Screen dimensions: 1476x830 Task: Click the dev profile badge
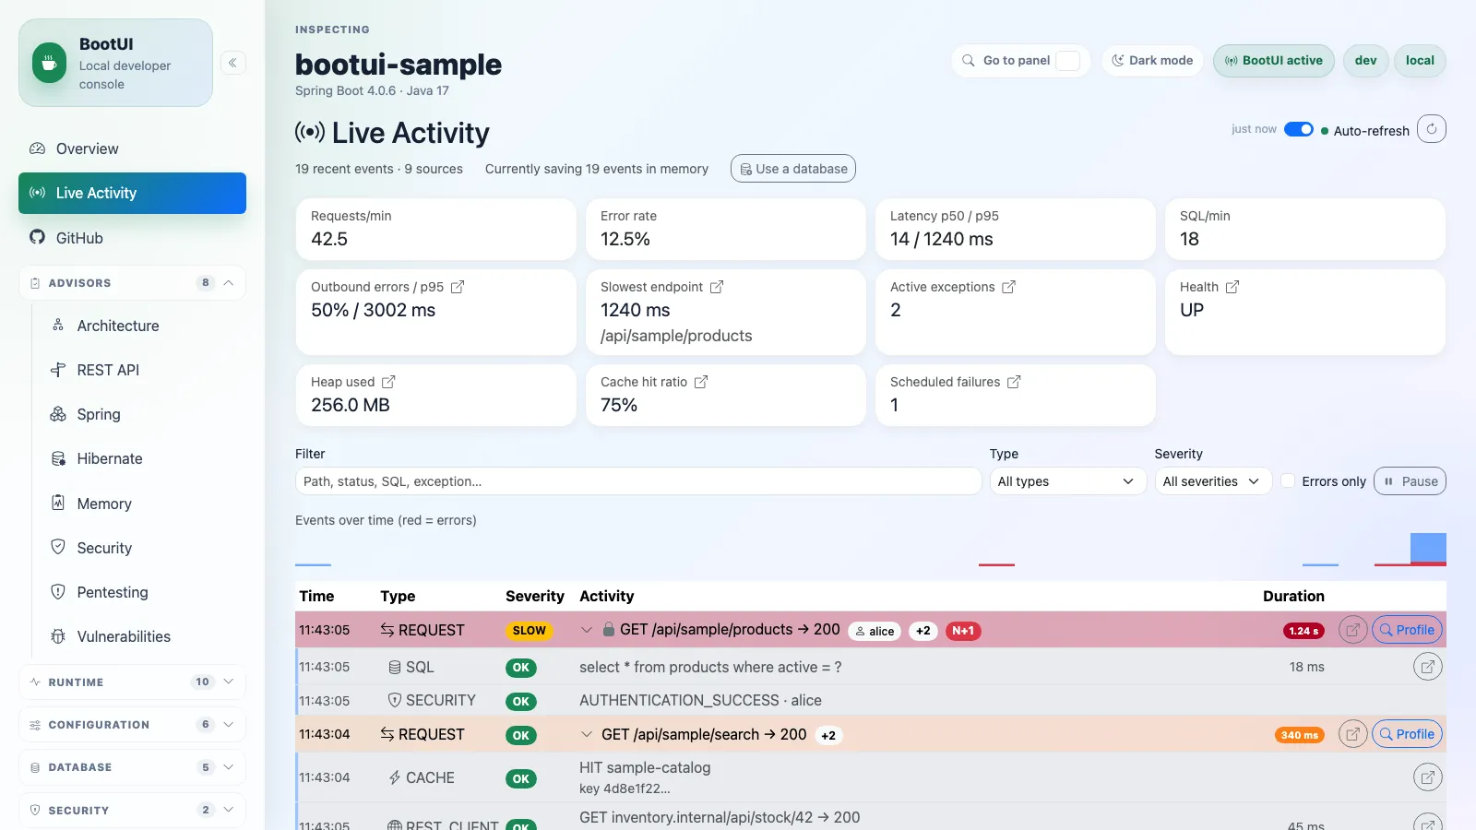(x=1365, y=61)
